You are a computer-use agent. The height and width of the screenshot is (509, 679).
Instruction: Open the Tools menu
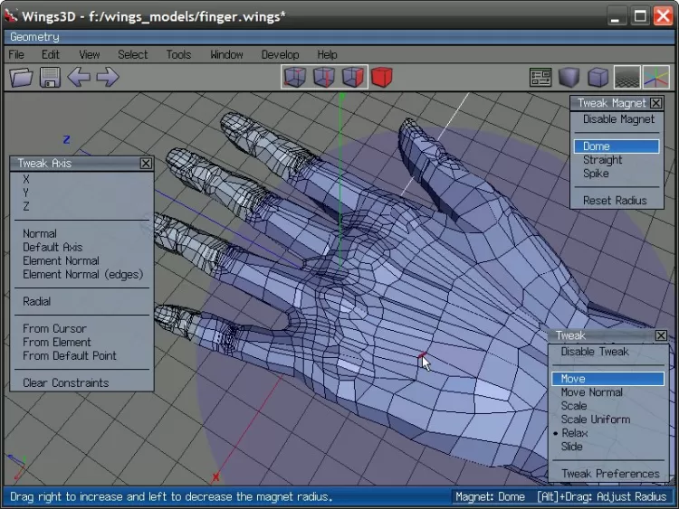(x=178, y=54)
